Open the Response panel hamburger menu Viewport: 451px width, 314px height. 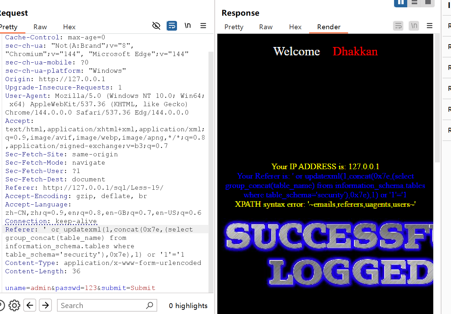tap(430, 26)
